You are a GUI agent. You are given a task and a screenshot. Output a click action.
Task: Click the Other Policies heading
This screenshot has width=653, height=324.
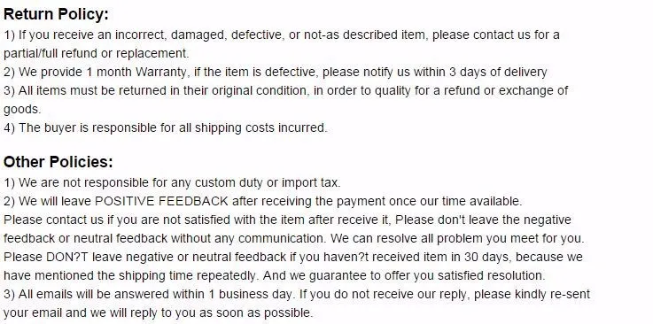click(58, 162)
